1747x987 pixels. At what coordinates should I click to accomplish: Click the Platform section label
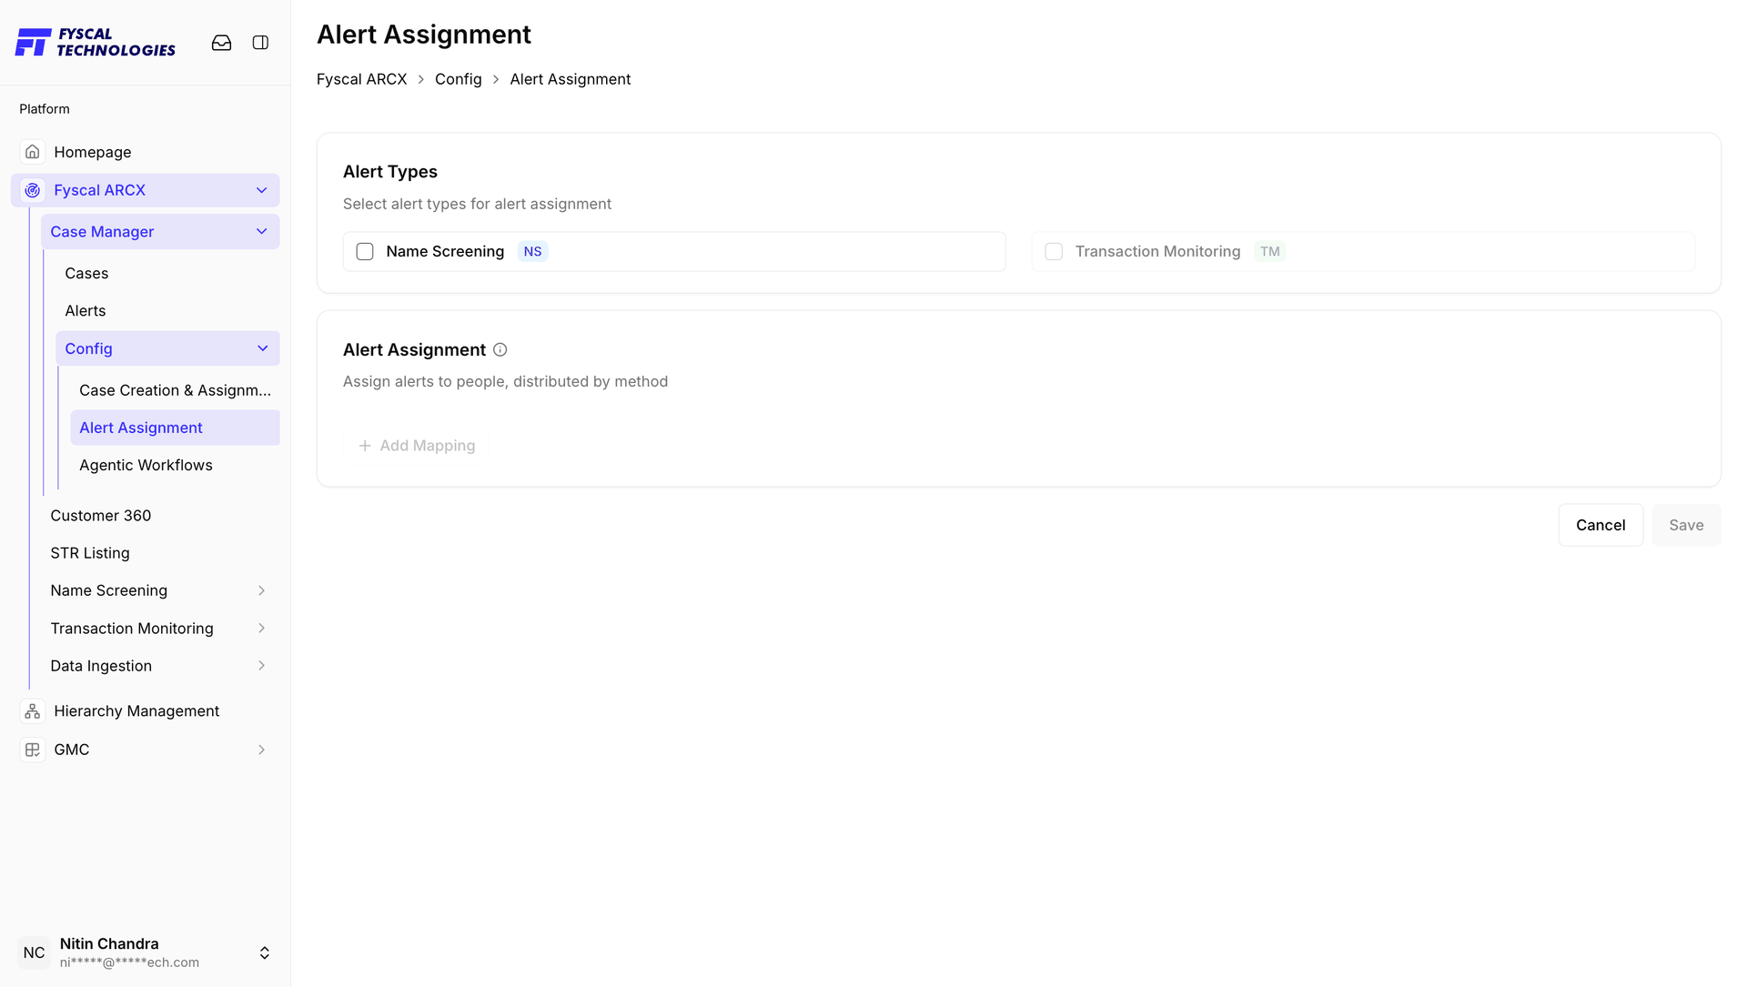45,109
